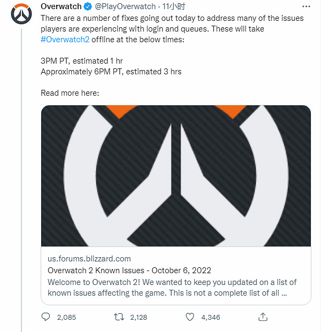Click the 4,346 likes count
The height and width of the screenshot is (332, 321).
point(210,318)
